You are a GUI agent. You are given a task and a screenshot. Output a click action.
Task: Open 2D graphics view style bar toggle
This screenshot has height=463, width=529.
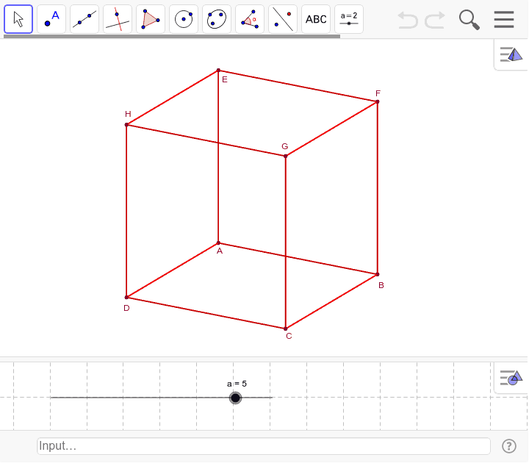pyautogui.click(x=511, y=378)
